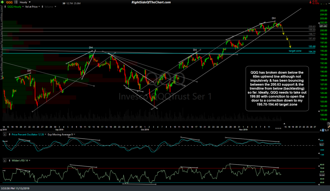Image resolution: width=330 pixels, height=191 pixels.
Task: Click the 25.8M volume figure at top
Action: [x=77, y=3]
